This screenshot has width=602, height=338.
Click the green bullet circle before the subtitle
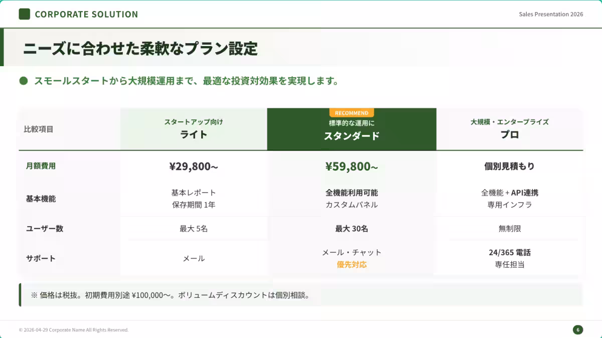(x=23, y=81)
